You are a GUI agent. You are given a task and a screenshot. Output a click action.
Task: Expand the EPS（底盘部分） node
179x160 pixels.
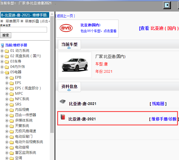(7, 88)
